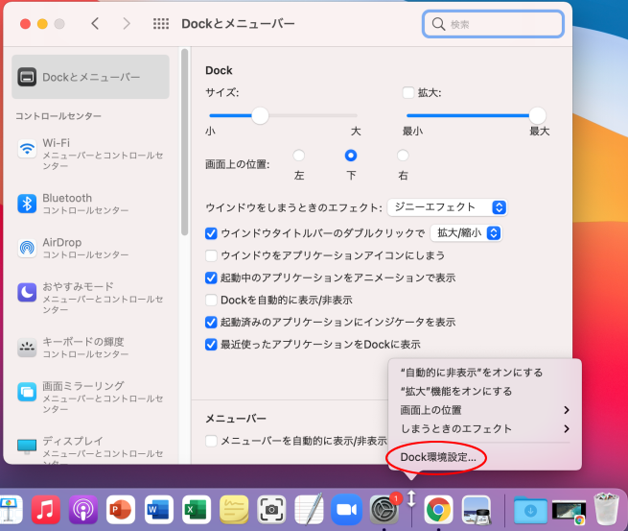Viewport: 628px width, 531px height.
Task: Open Google Chrome from the Dock
Action: pos(438,509)
